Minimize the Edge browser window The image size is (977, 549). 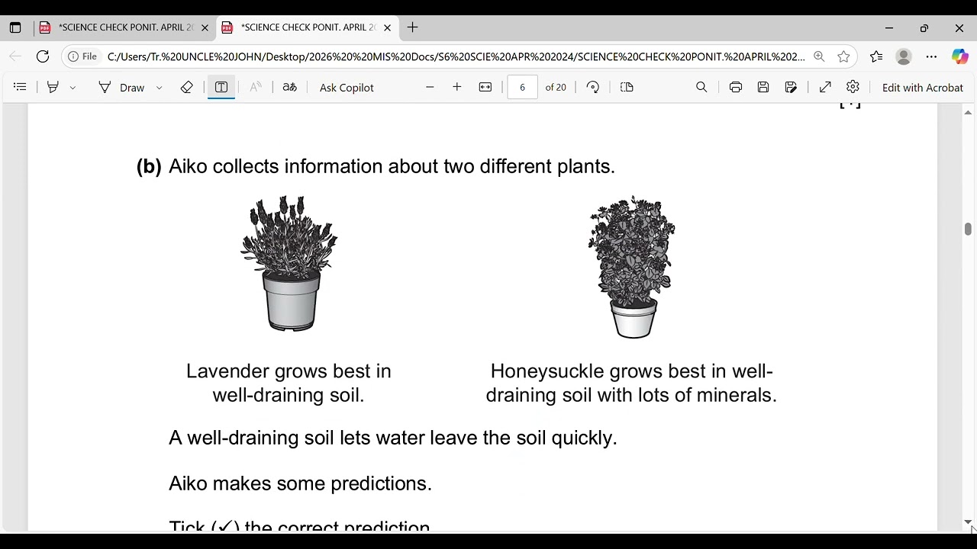889,28
